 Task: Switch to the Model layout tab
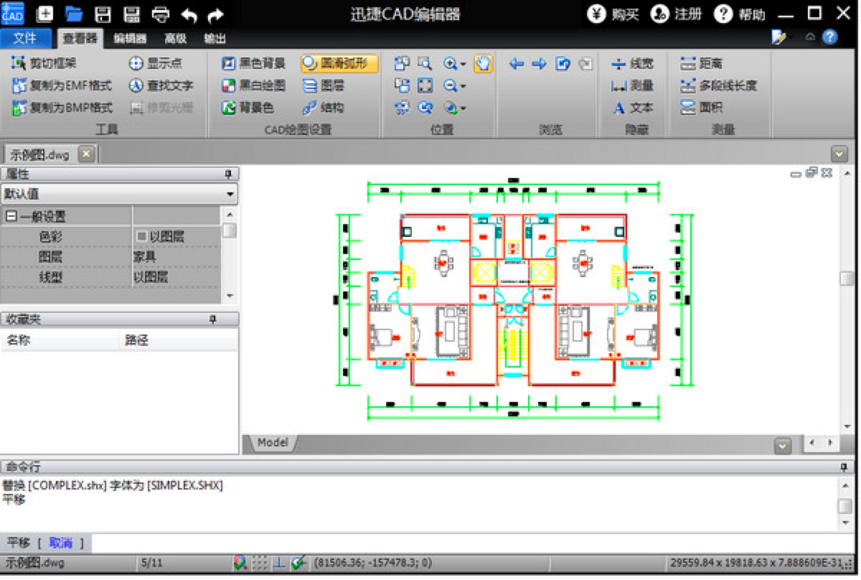[x=271, y=443]
